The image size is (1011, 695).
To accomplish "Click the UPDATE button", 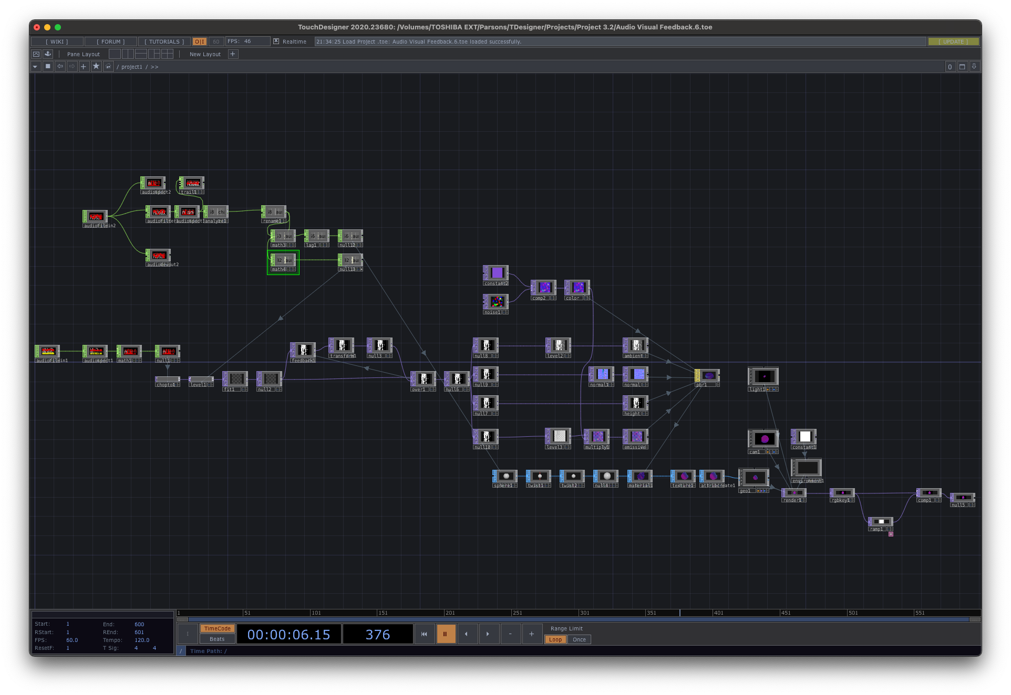I will tap(954, 41).
